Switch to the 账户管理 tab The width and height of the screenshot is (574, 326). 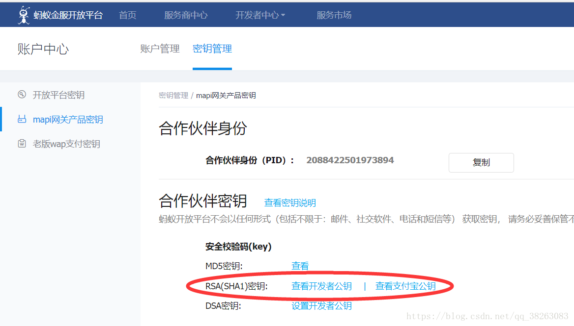tap(160, 49)
